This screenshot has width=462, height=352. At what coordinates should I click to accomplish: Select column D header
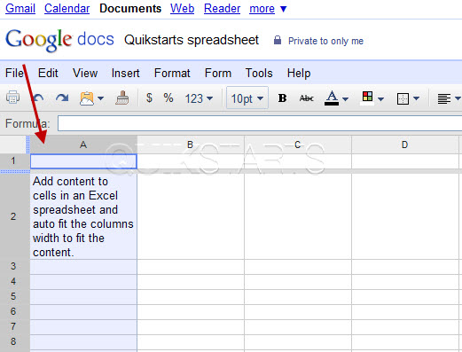(x=405, y=145)
